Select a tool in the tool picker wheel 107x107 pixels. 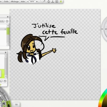[5, 99]
